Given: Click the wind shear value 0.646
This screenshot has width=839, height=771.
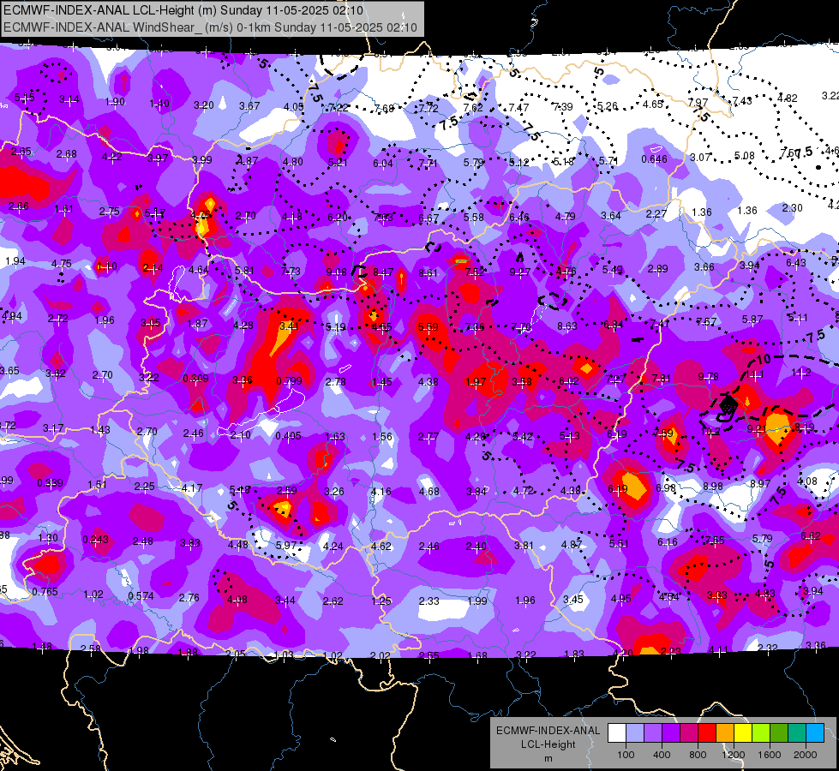Looking at the screenshot, I should coord(654,158).
